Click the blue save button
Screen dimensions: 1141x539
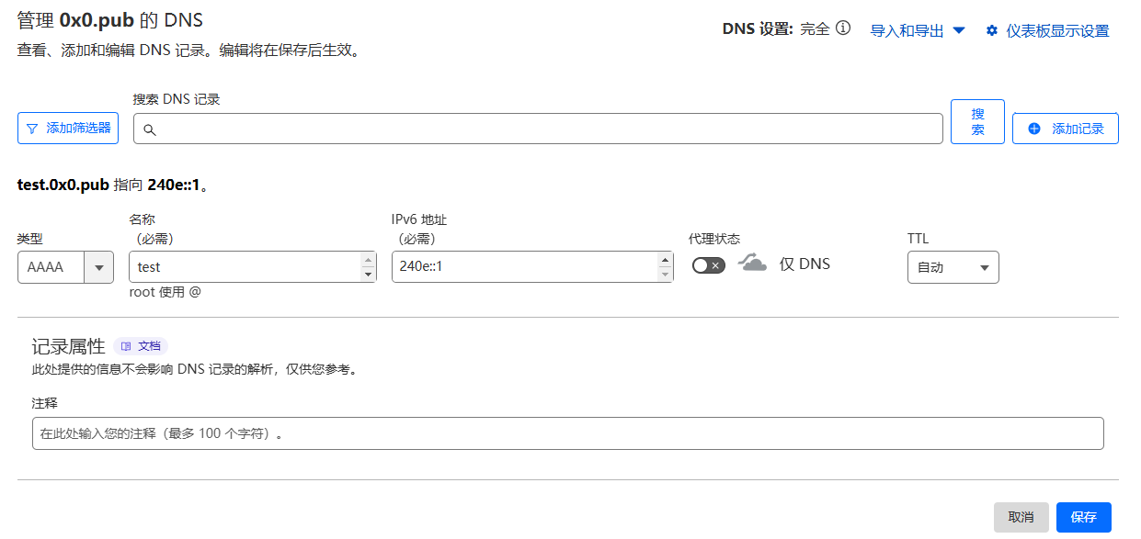[1084, 517]
